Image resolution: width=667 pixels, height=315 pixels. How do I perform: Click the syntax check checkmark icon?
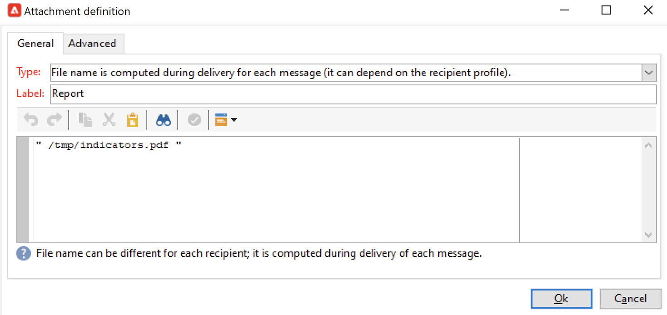click(x=194, y=120)
